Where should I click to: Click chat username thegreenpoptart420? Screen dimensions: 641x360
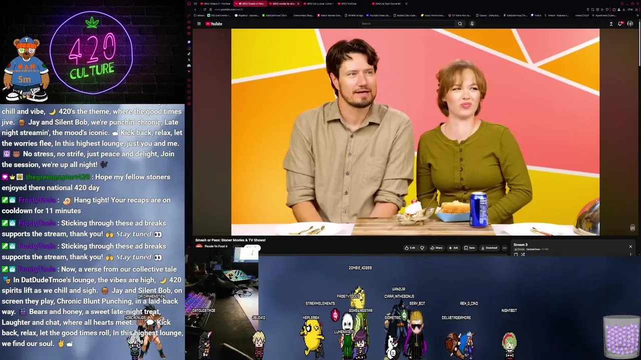pyautogui.click(x=58, y=177)
